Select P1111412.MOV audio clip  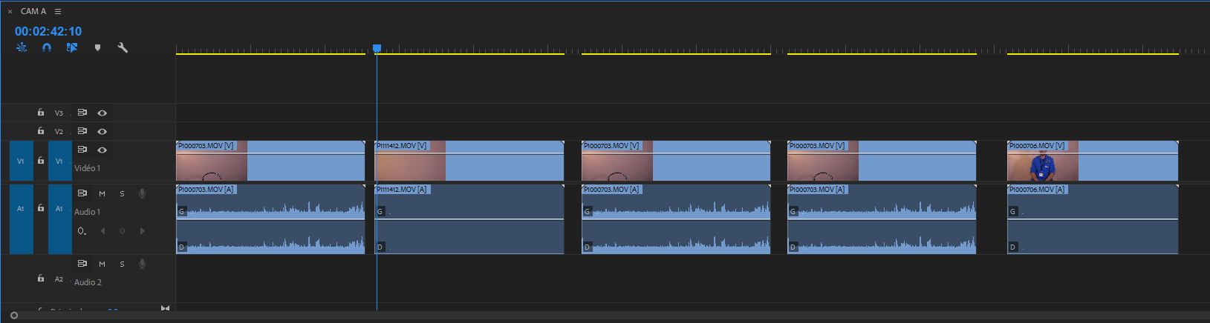point(469,219)
